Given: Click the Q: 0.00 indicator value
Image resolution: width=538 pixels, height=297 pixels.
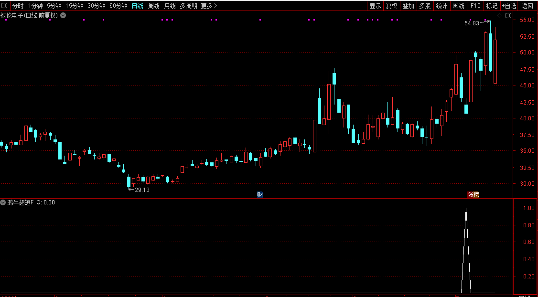Looking at the screenshot, I should tap(46, 202).
